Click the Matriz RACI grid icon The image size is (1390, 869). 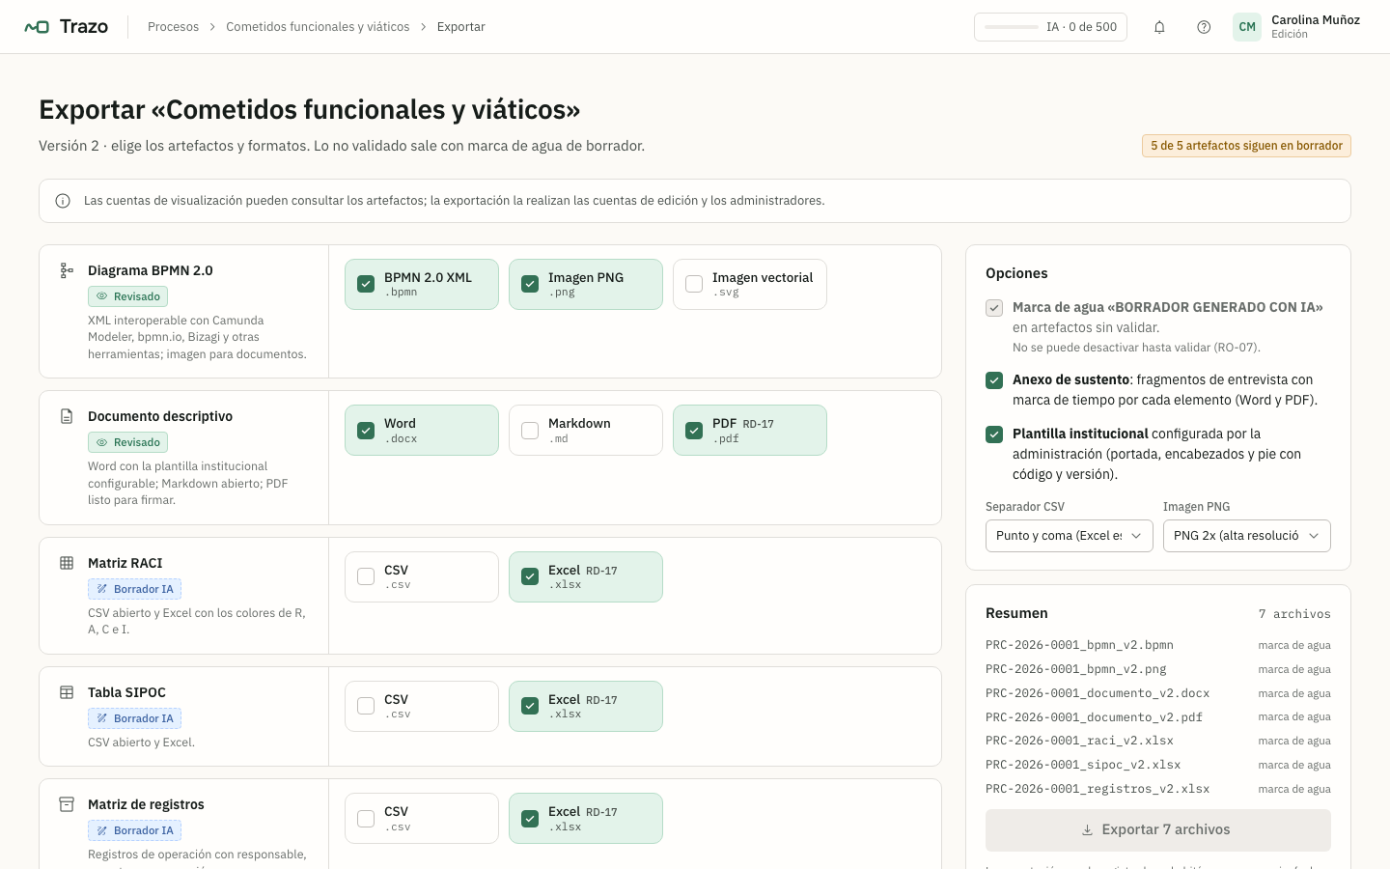pos(67,563)
